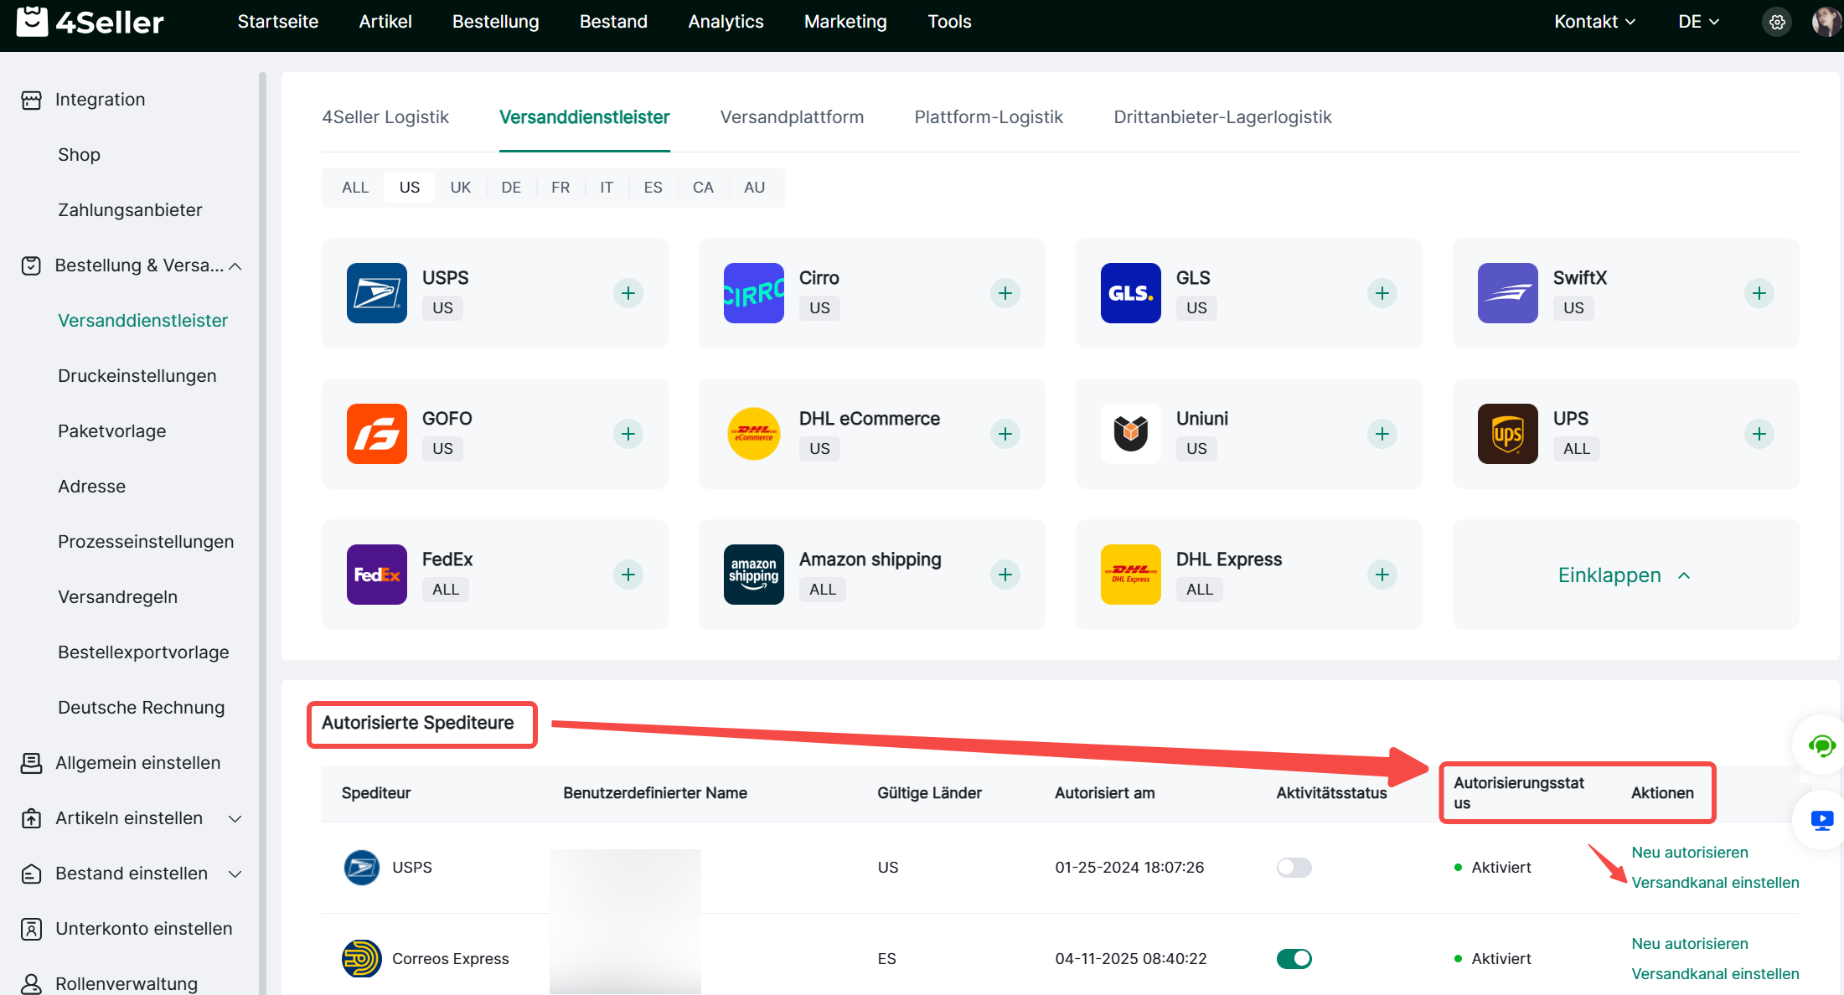
Task: Select the DE country filter
Action: [x=510, y=188]
